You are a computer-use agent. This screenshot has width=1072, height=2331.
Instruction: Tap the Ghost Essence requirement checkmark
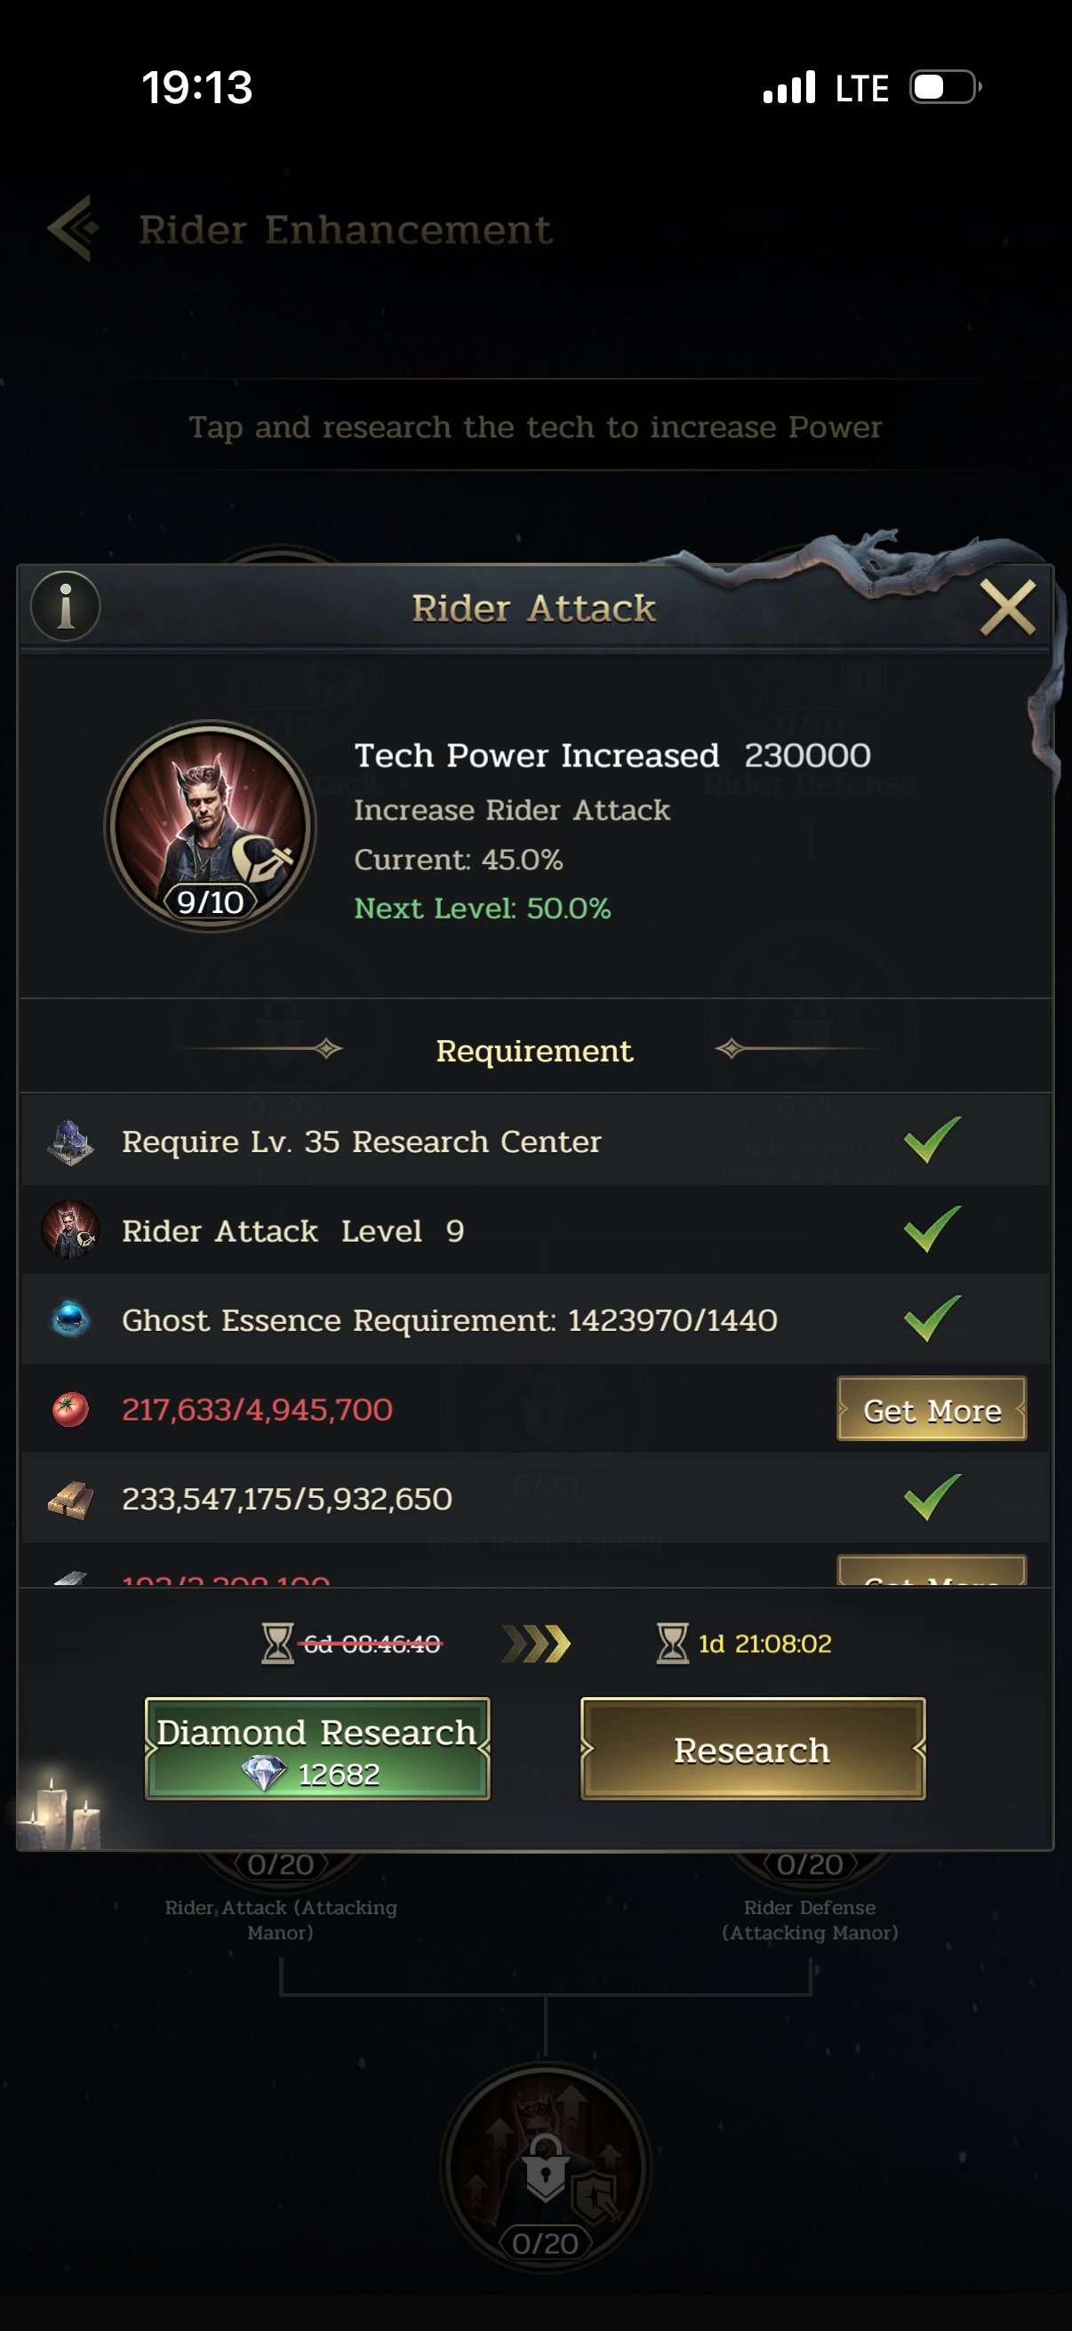tap(932, 1318)
